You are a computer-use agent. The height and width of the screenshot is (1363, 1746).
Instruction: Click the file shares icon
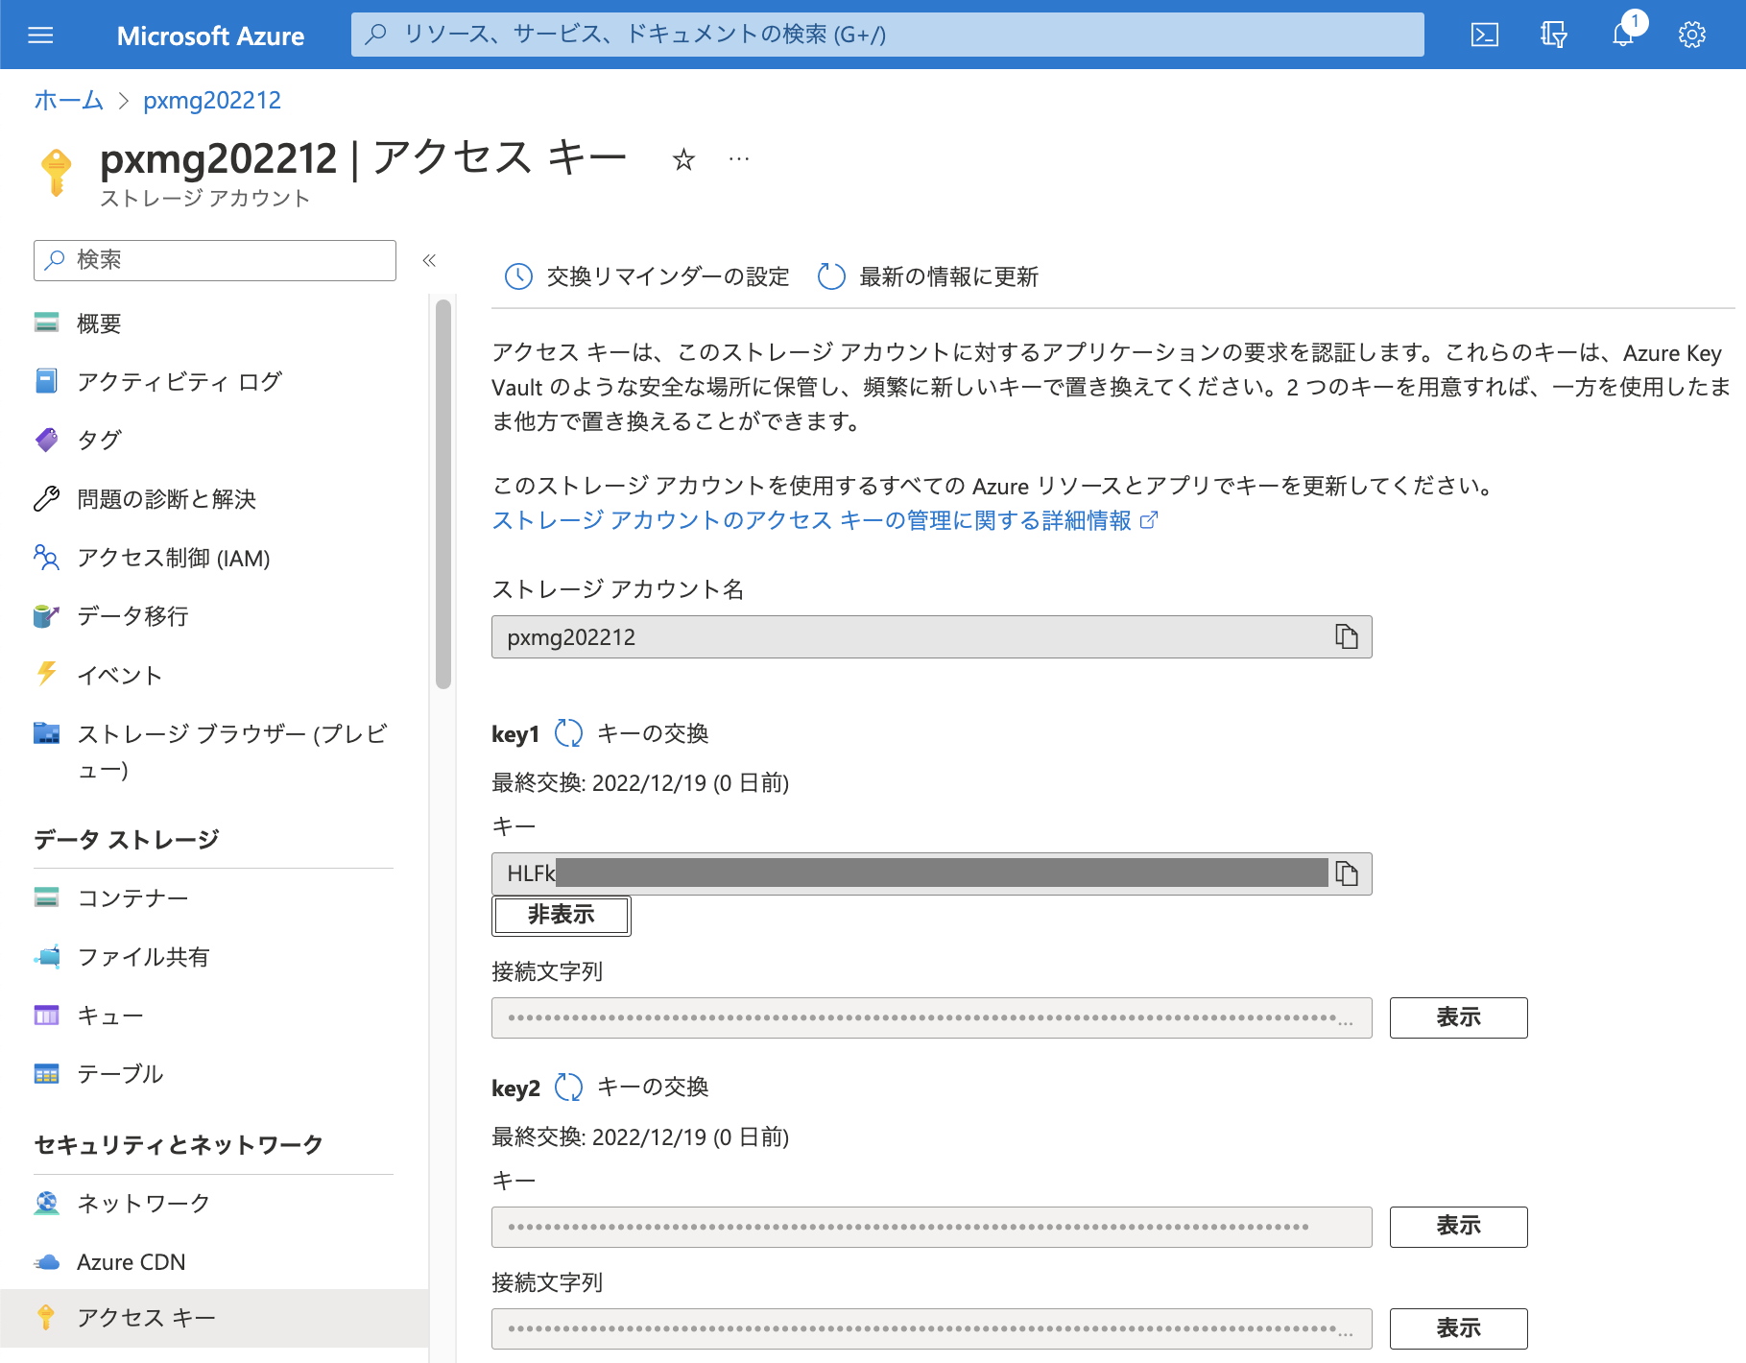coord(46,956)
